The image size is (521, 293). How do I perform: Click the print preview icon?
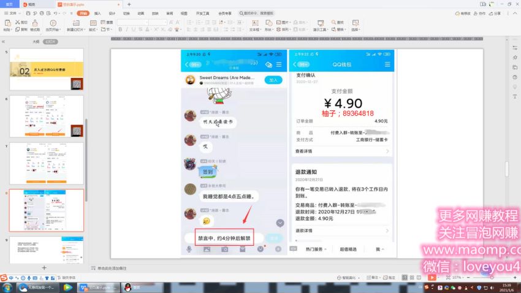click(48, 13)
